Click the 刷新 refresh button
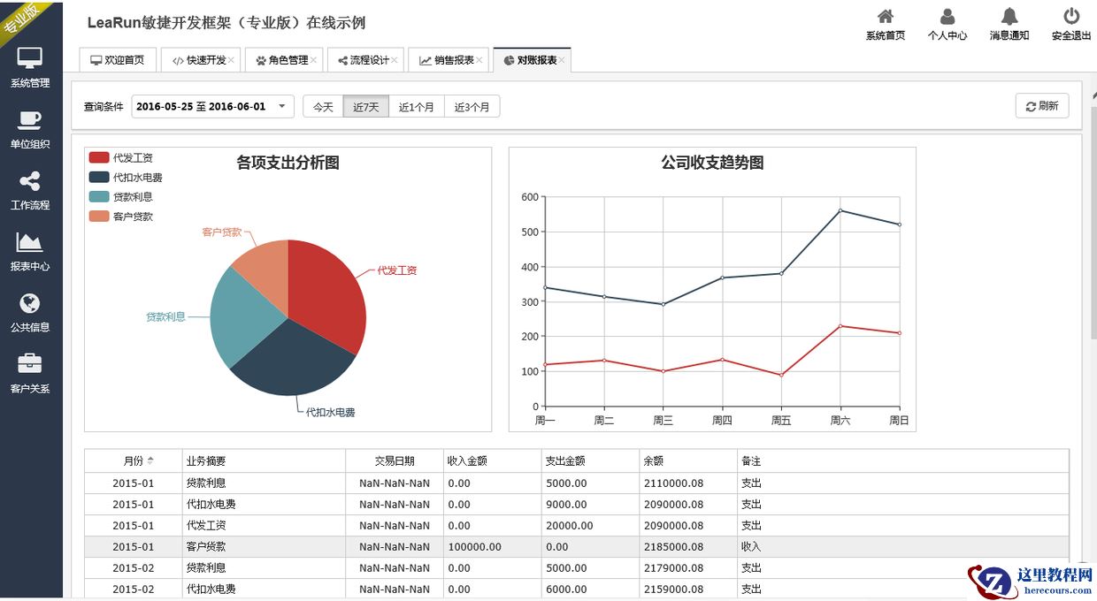The width and height of the screenshot is (1097, 601). 1042,106
